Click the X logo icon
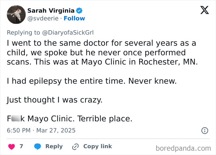Image resolution: width=216 pixels, height=155 pixels. [x=202, y=10]
